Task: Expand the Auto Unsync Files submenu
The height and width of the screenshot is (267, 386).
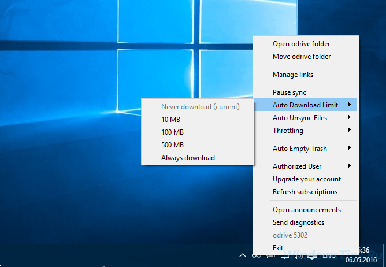Action: pos(305,118)
